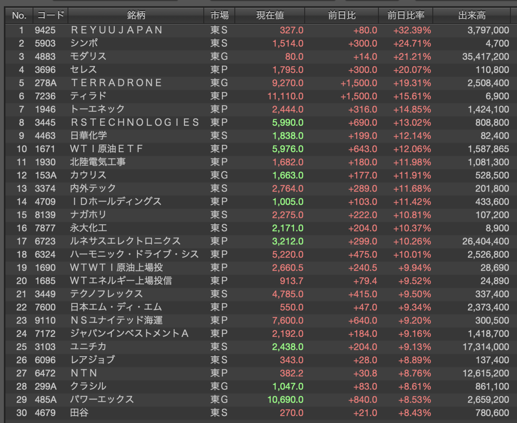
Task: Click stock code 6723
Action: [x=45, y=241]
